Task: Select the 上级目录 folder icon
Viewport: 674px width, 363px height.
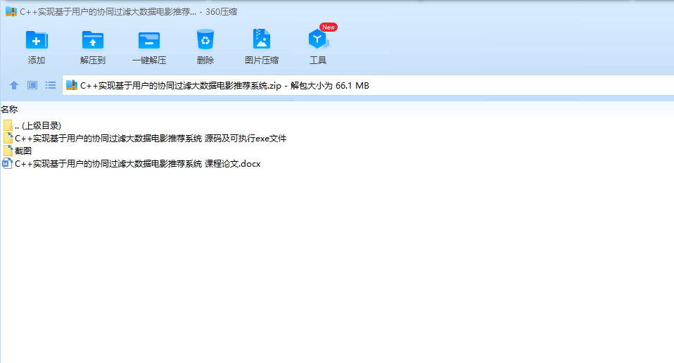Action: (x=8, y=125)
